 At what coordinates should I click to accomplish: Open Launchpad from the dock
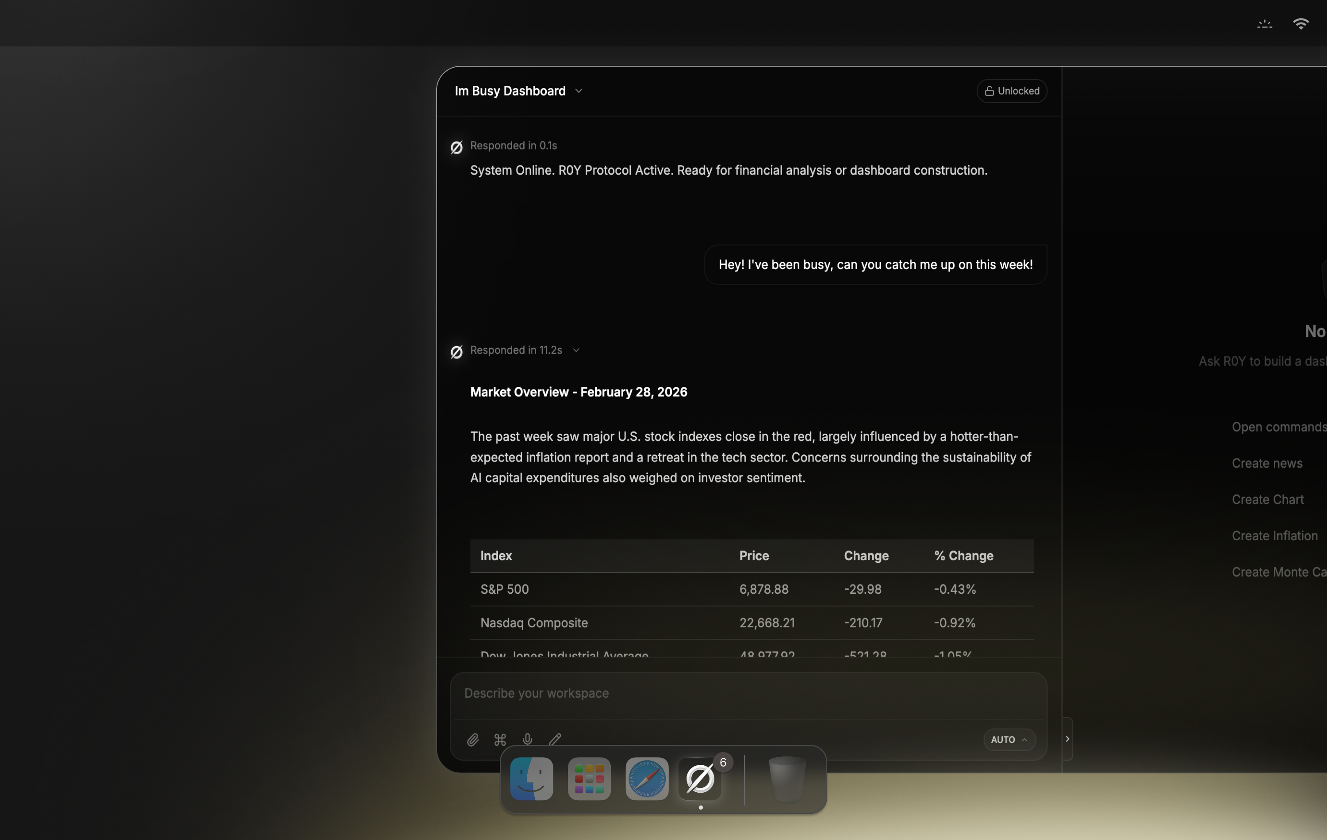tap(589, 778)
